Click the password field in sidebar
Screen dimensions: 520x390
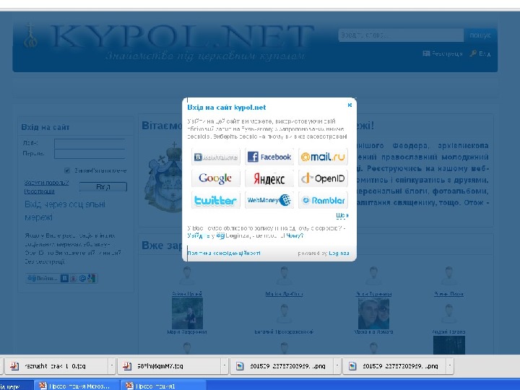tap(90, 154)
